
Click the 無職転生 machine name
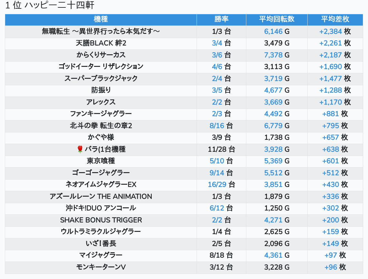(101, 31)
